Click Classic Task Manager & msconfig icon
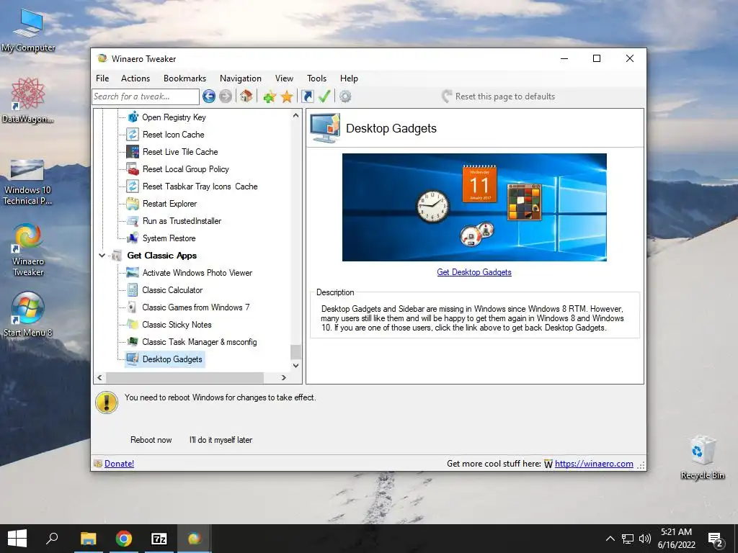This screenshot has height=553, width=738. (133, 342)
